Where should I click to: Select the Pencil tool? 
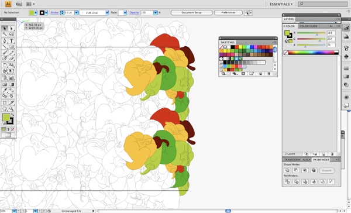pyautogui.click(x=11, y=53)
